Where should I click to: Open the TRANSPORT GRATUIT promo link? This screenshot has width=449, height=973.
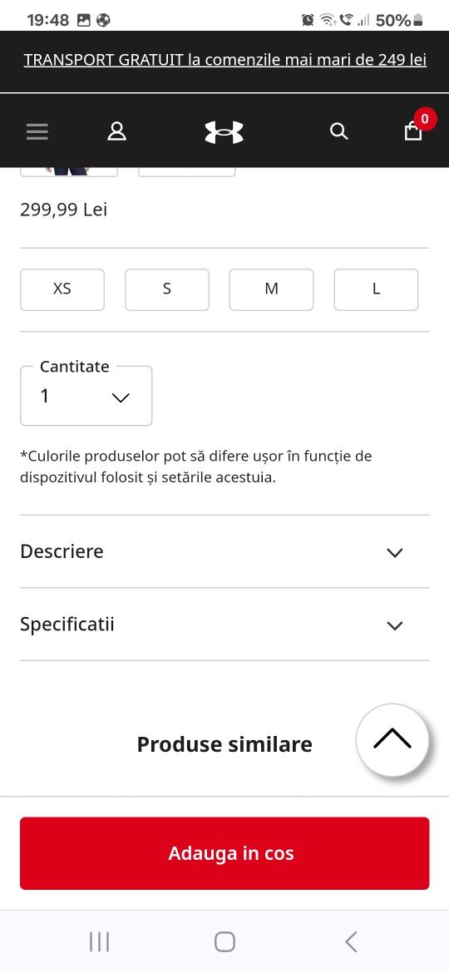225,60
